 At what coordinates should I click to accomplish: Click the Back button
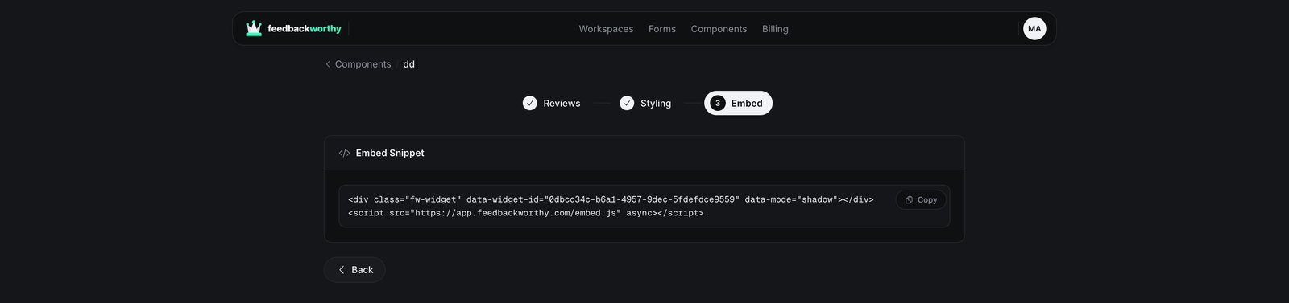[x=354, y=270]
